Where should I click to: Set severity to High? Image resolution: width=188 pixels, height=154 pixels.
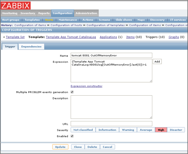pyautogui.click(x=161, y=130)
